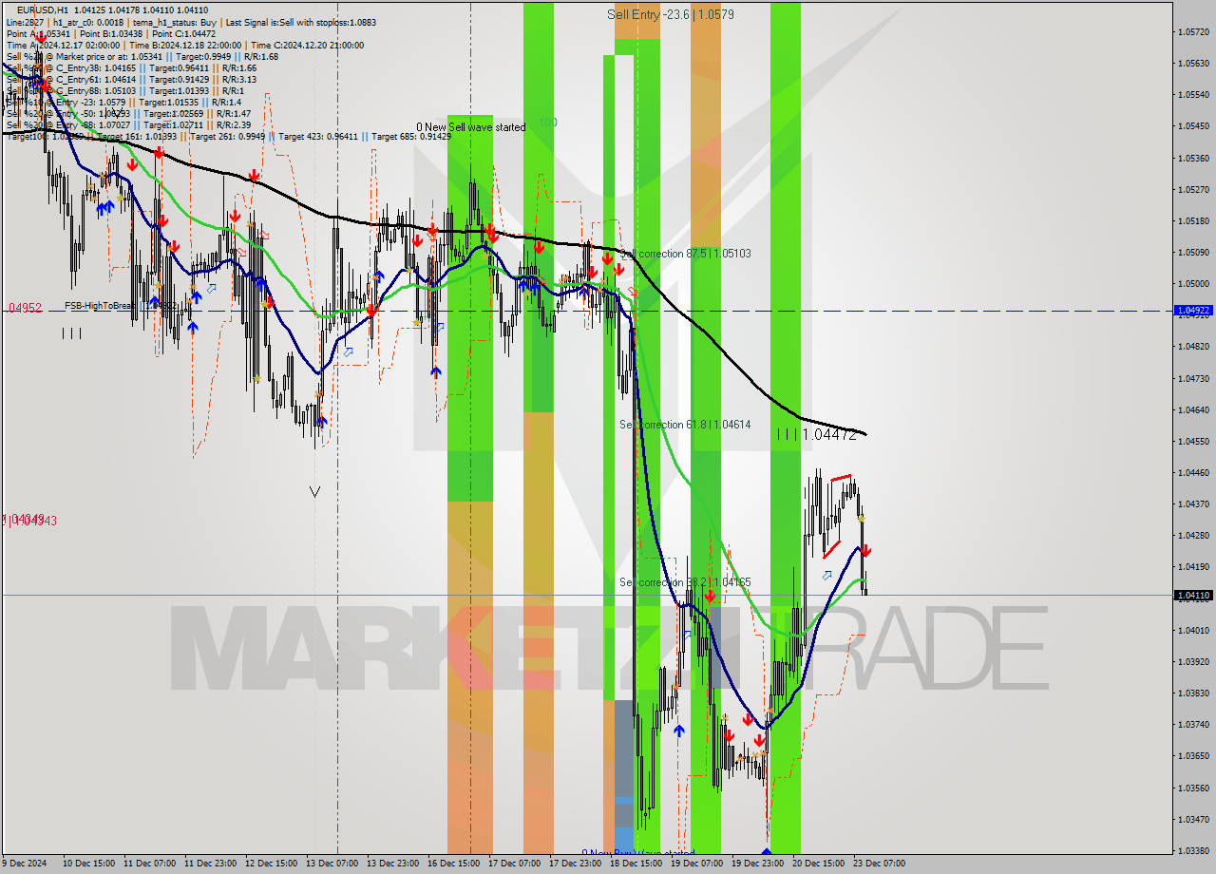The image size is (1216, 874).
Task: Click the 'C_Entry61: 1.04614' sell line
Action: coord(131,80)
